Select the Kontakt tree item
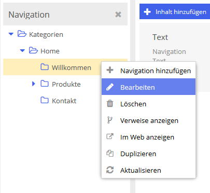The height and width of the screenshot is (193, 210). click(64, 101)
